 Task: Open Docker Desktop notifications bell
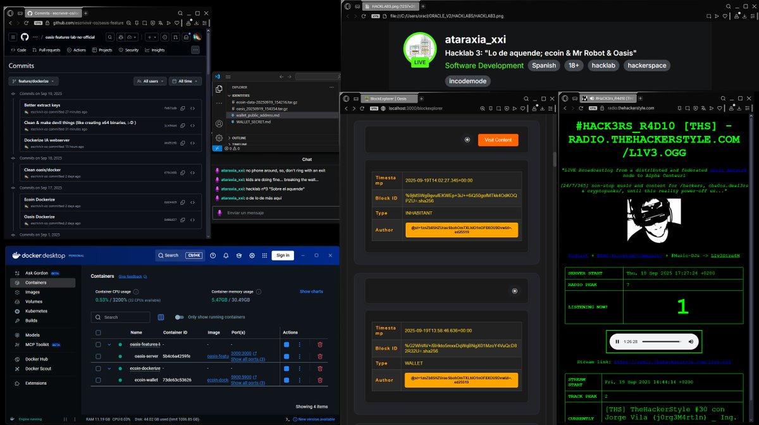click(x=226, y=256)
